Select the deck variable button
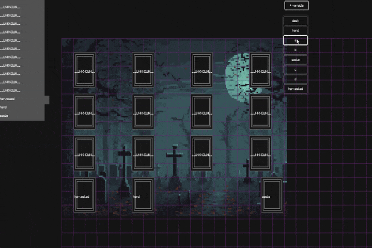 pyautogui.click(x=296, y=21)
